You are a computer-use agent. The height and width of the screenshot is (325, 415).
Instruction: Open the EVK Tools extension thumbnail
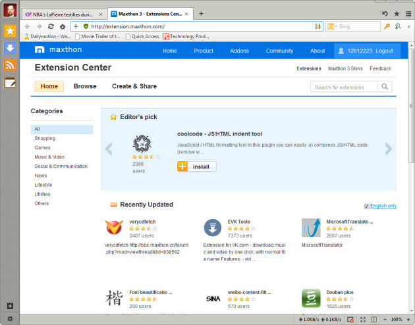[x=212, y=228]
